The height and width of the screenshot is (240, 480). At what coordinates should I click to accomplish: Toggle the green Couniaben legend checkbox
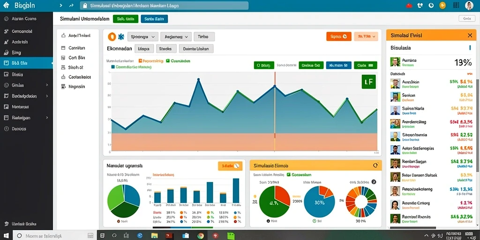168,61
